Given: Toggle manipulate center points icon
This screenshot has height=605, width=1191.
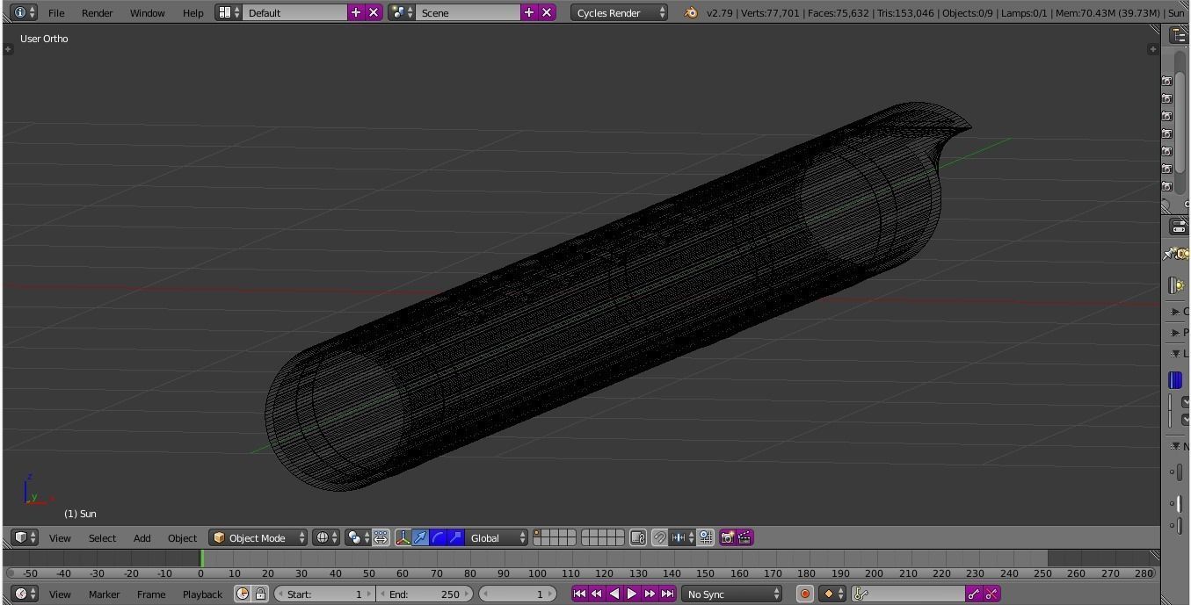Looking at the screenshot, I should tap(381, 537).
